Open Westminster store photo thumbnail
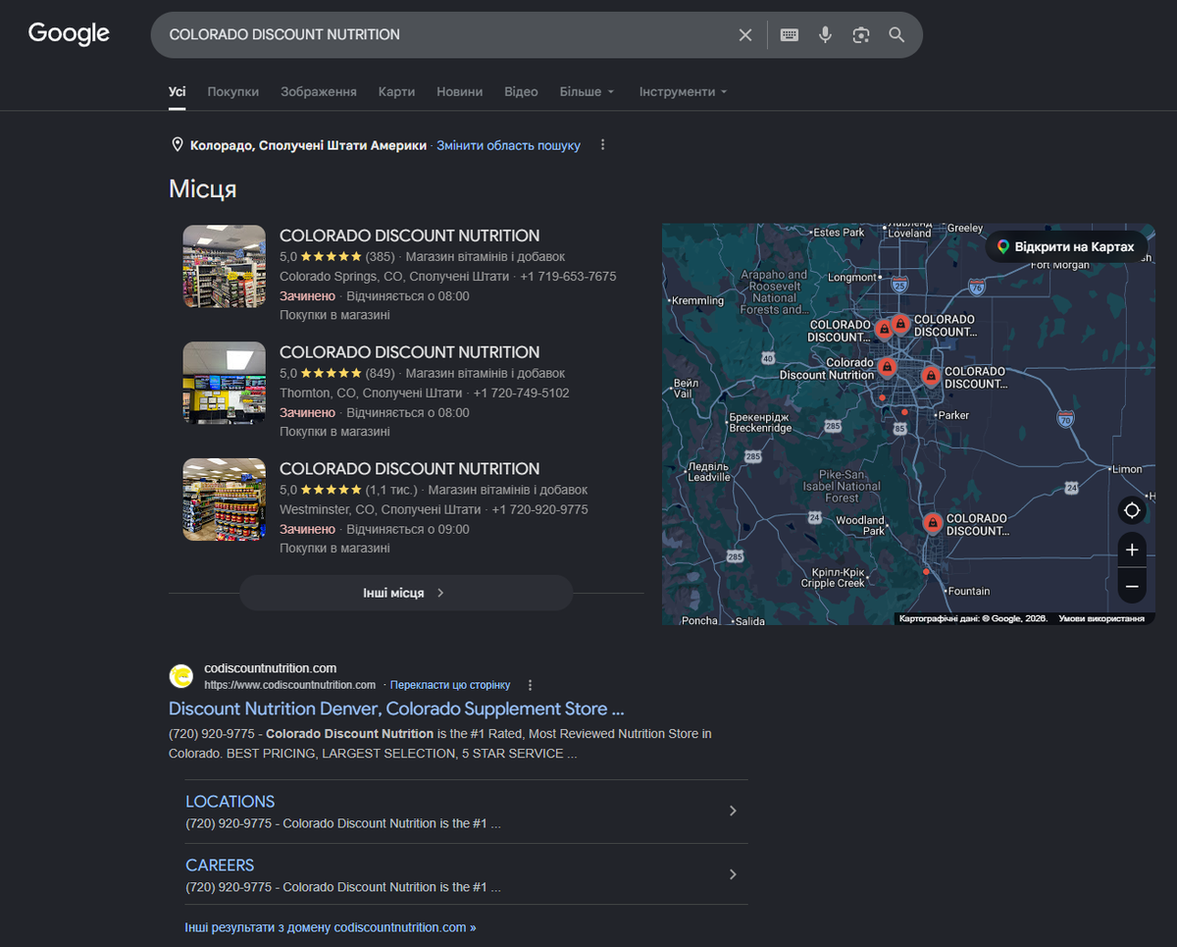Screen dimensions: 1177x947 225,500
